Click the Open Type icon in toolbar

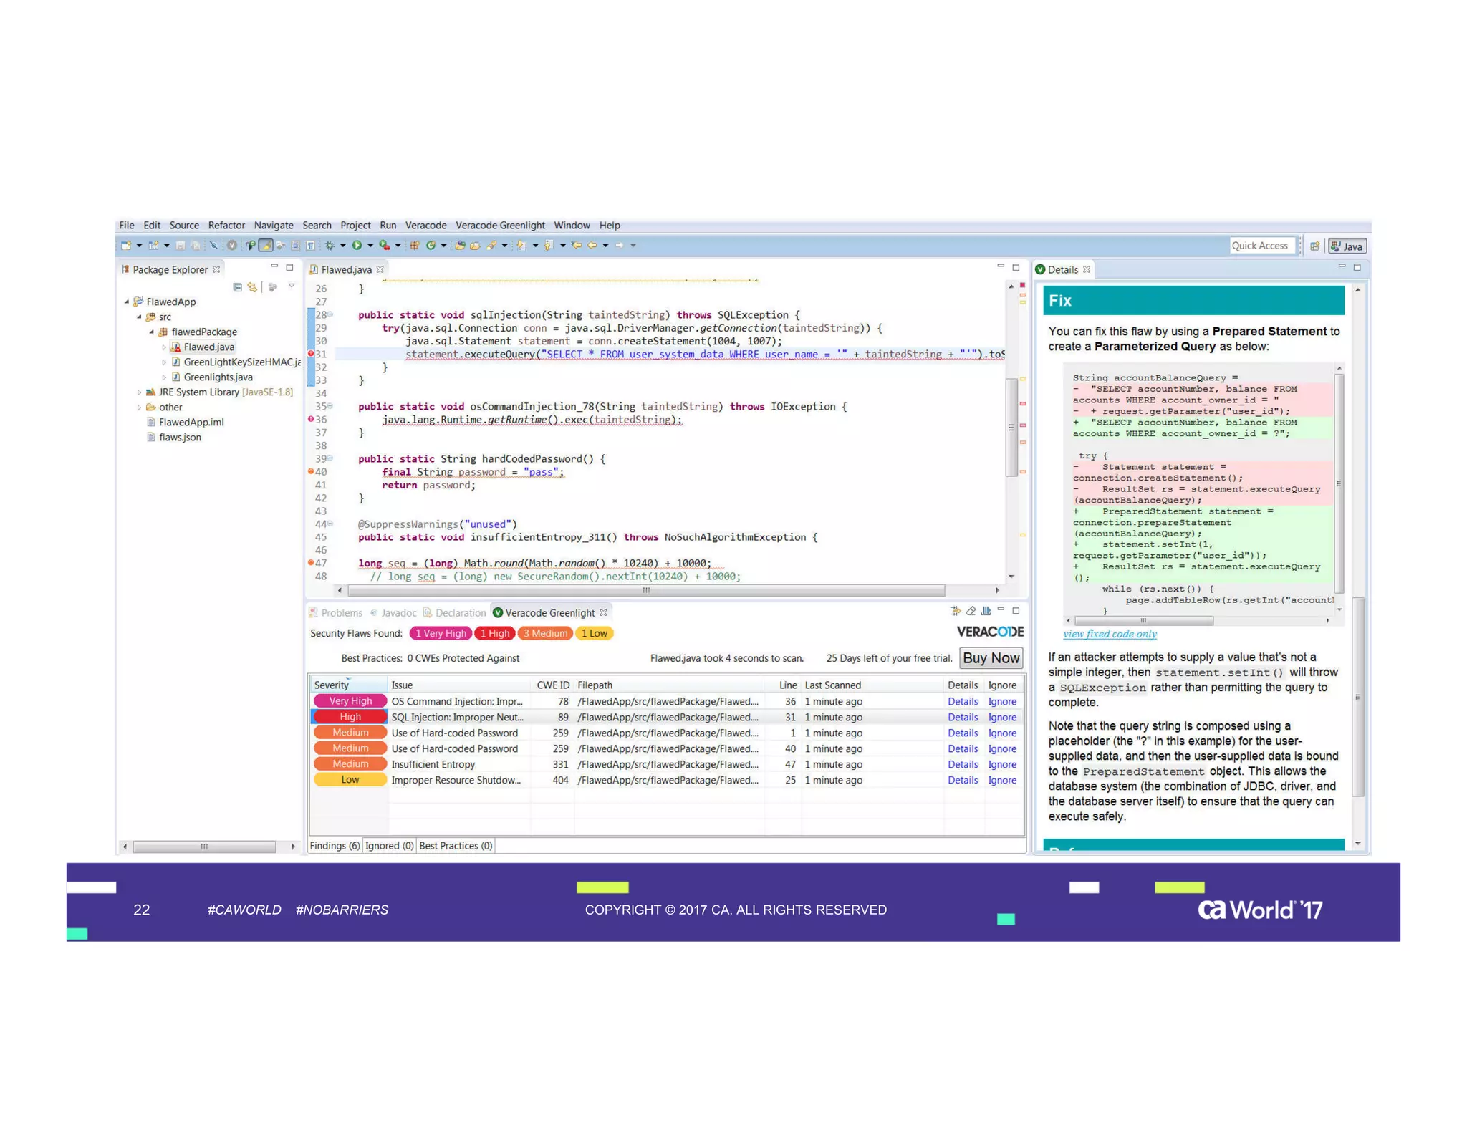click(x=460, y=246)
